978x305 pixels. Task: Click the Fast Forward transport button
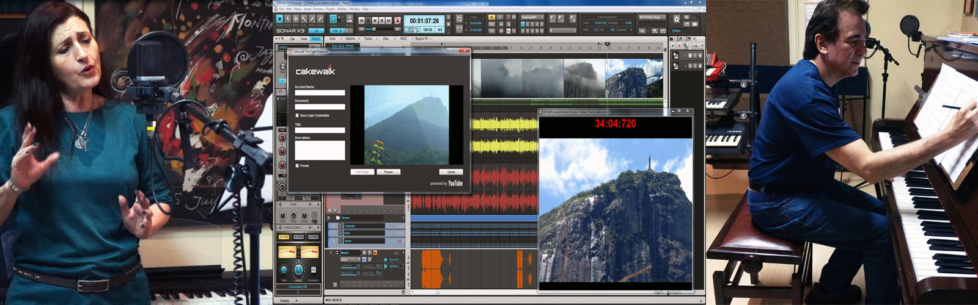[390, 20]
